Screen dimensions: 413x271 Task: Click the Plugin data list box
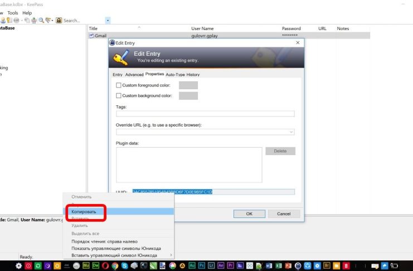[x=189, y=164]
